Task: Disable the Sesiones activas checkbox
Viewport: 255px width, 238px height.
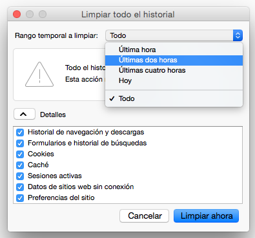Action: 20,176
